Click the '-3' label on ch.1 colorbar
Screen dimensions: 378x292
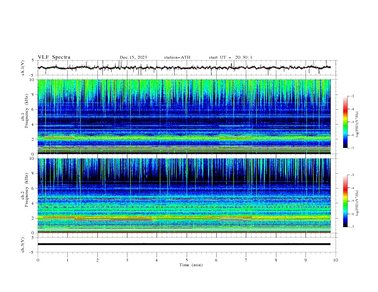coord(352,96)
